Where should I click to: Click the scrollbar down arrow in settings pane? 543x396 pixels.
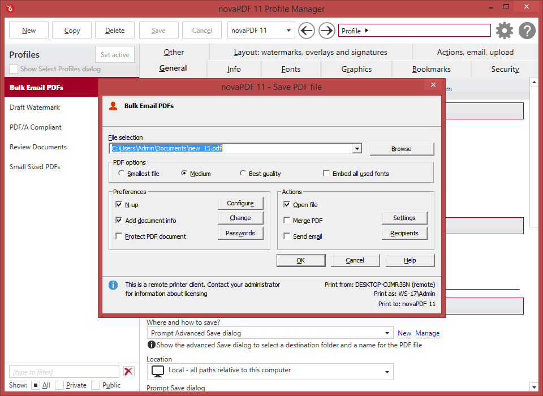[533, 386]
